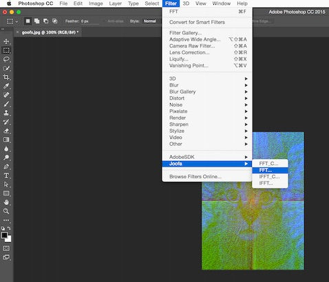Open the Edit Toolbar dots button
Image resolution: width=329 pixels, height=282 pixels.
coord(6,220)
